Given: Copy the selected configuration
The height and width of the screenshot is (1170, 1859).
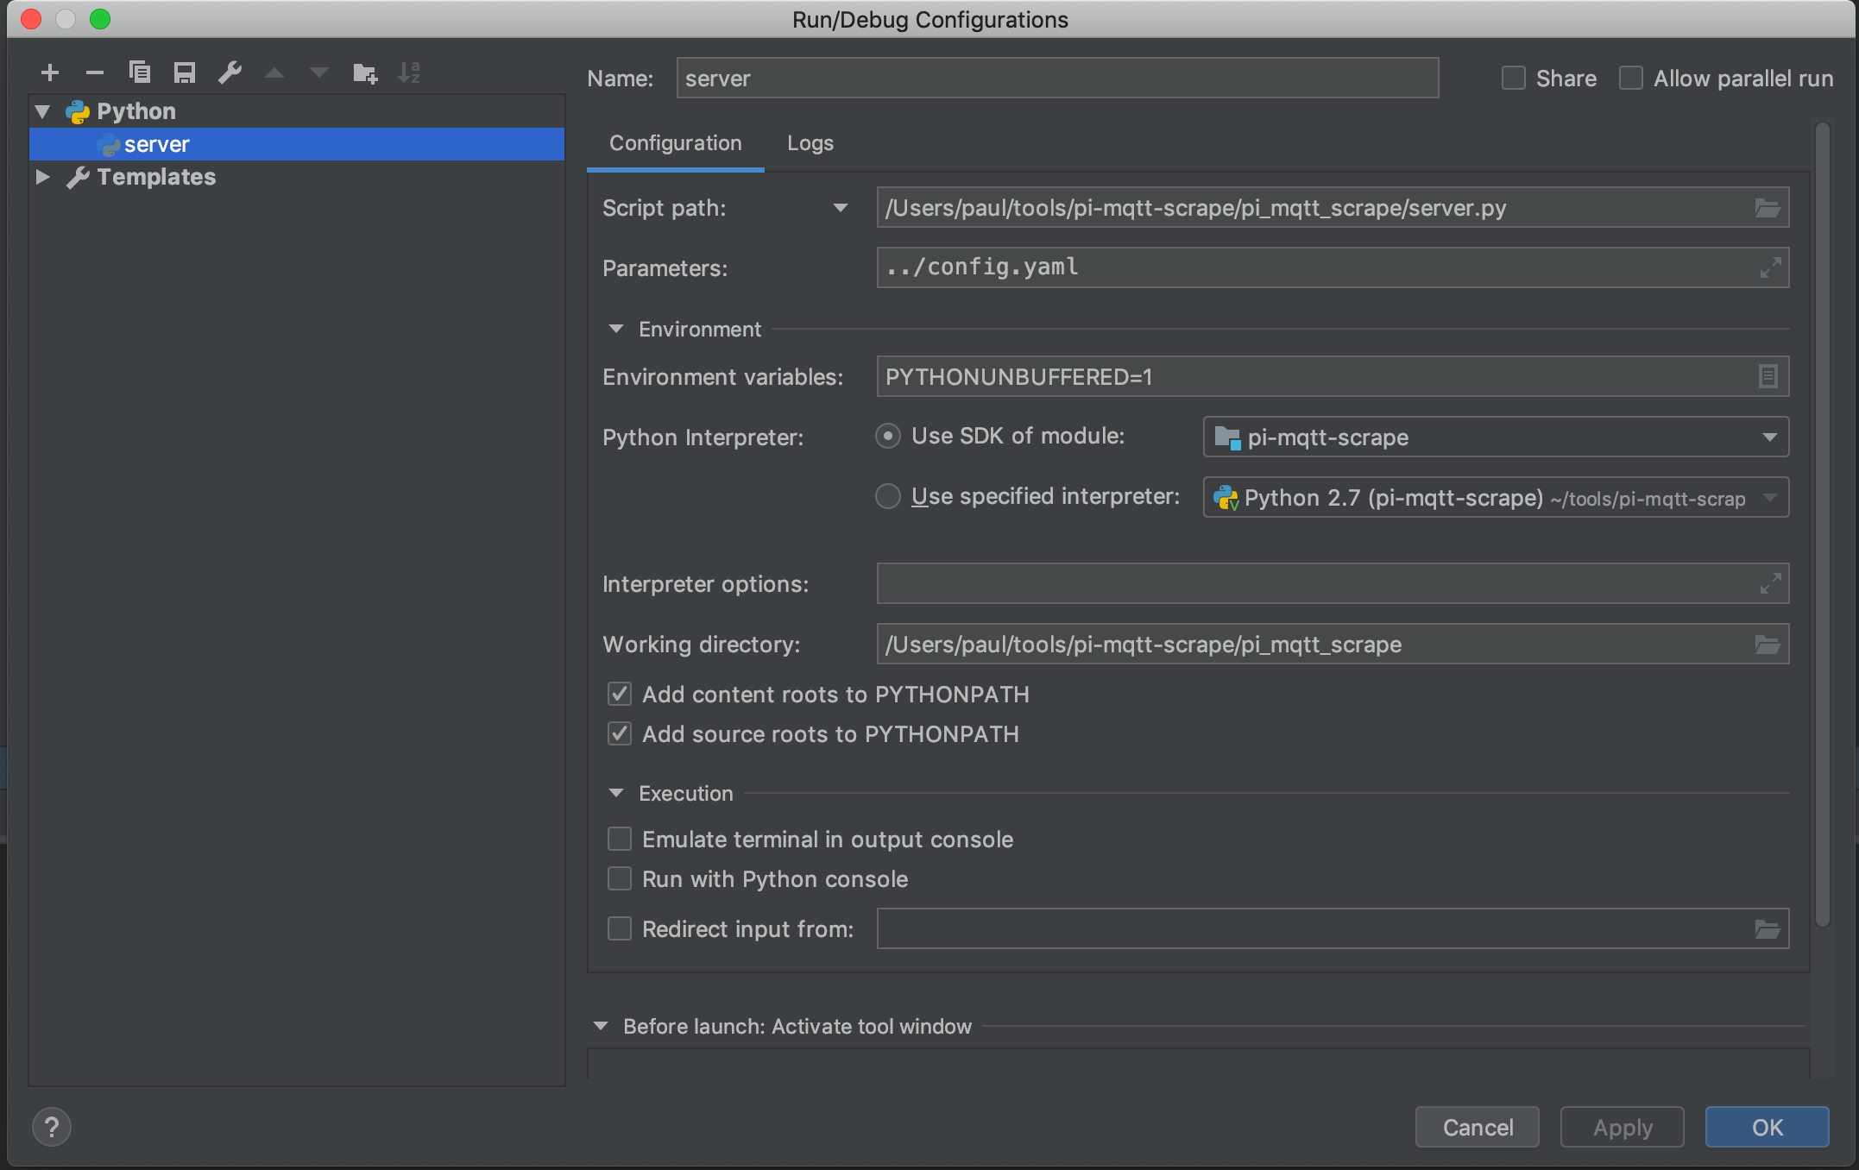Looking at the screenshot, I should tap(140, 73).
